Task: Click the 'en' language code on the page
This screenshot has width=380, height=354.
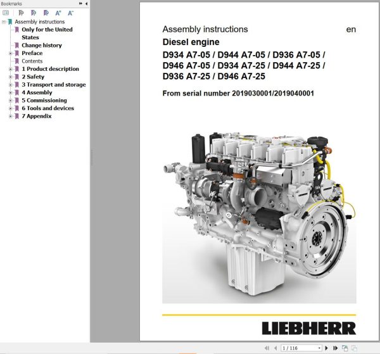Action: (x=351, y=30)
